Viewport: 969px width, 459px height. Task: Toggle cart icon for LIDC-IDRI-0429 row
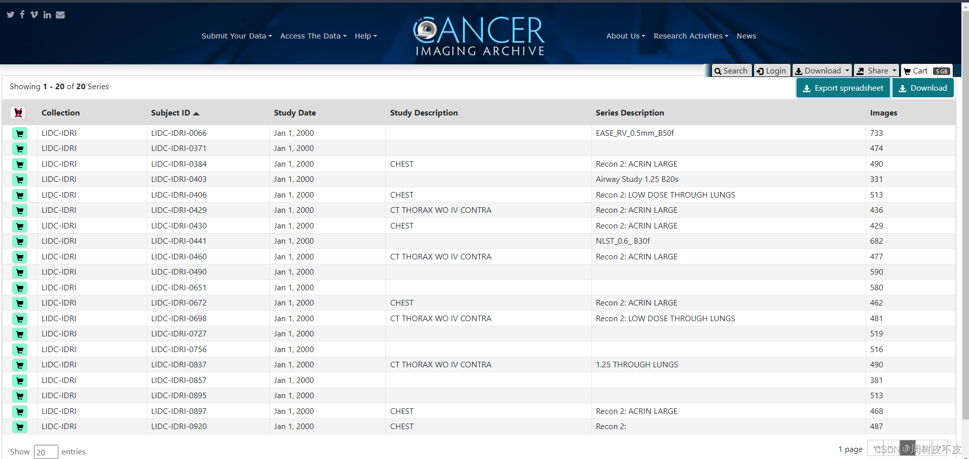coord(20,210)
